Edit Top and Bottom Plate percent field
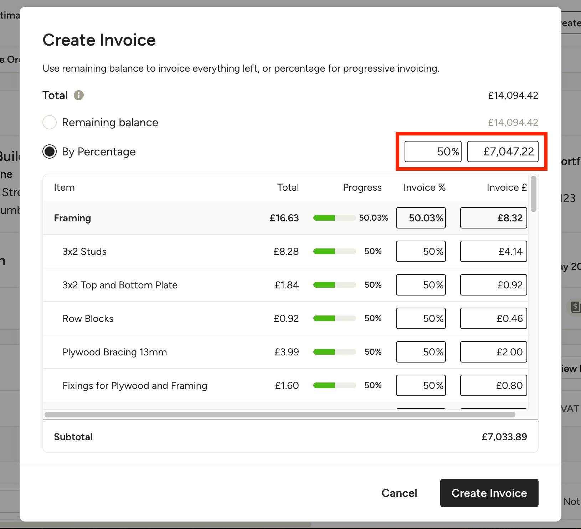The width and height of the screenshot is (581, 529). pos(421,285)
